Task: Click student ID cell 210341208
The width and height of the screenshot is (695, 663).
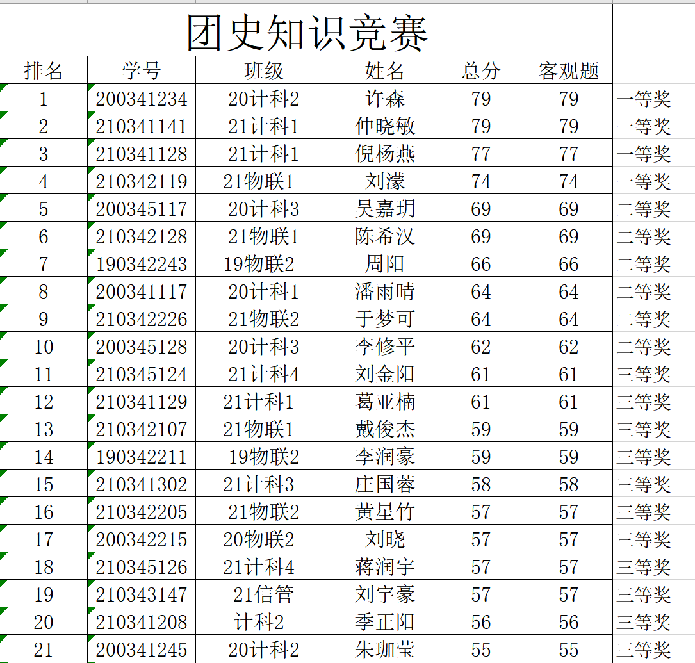Action: click(x=141, y=622)
